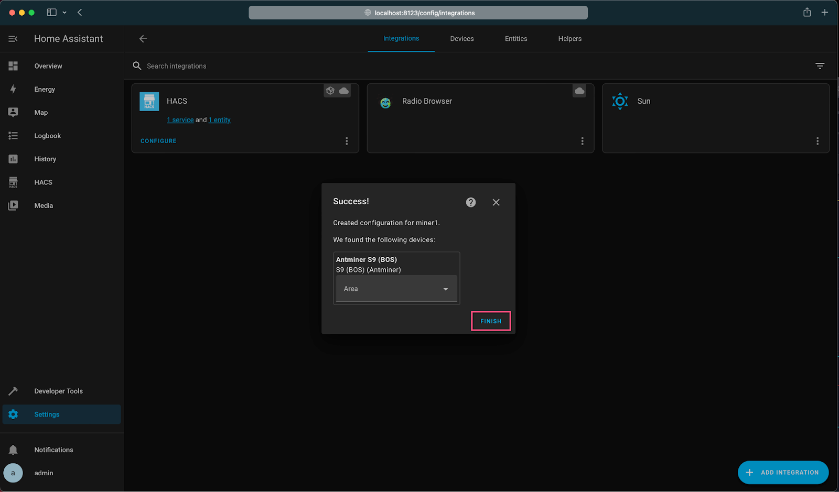This screenshot has height=492, width=839.
Task: Open the Media play icon
Action: tap(13, 205)
